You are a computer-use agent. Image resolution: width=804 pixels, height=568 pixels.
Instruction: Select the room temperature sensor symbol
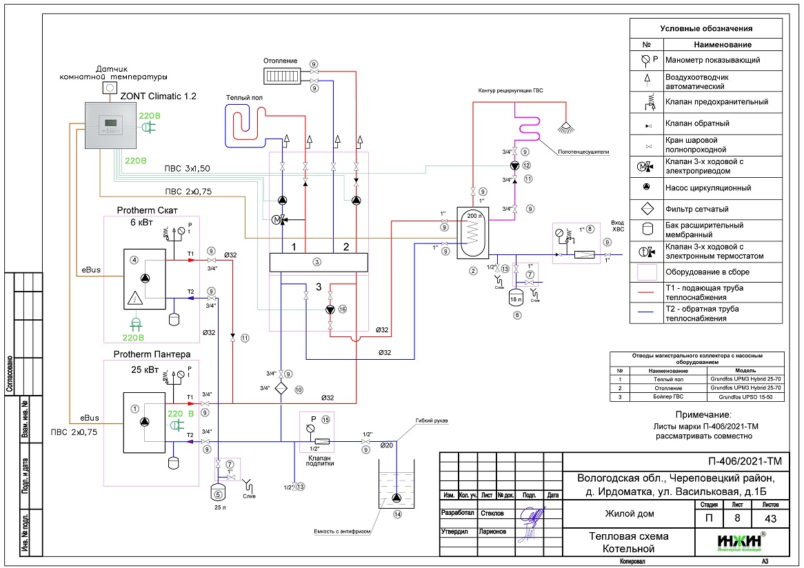109,90
